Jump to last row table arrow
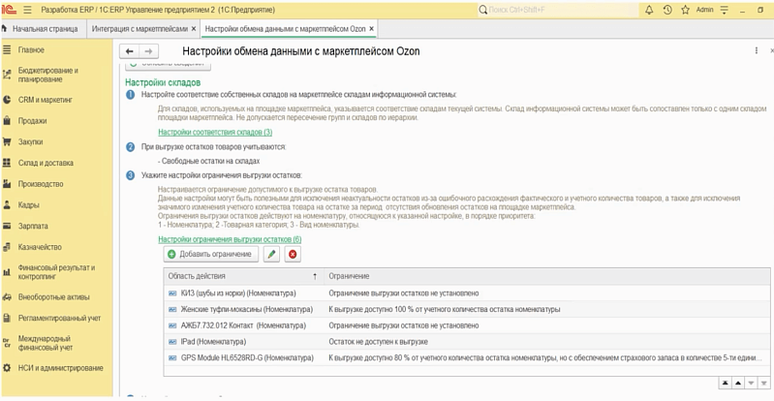 point(763,384)
